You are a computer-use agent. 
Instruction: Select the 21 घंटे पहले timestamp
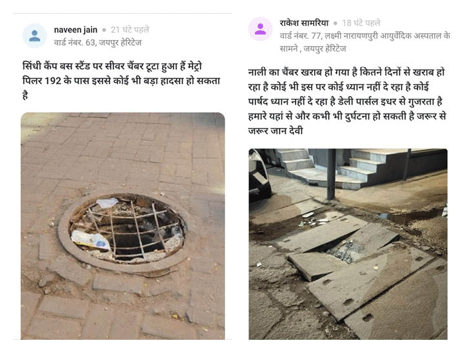(130, 30)
